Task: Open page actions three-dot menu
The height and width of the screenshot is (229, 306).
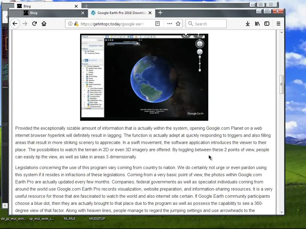Action: 170,24
